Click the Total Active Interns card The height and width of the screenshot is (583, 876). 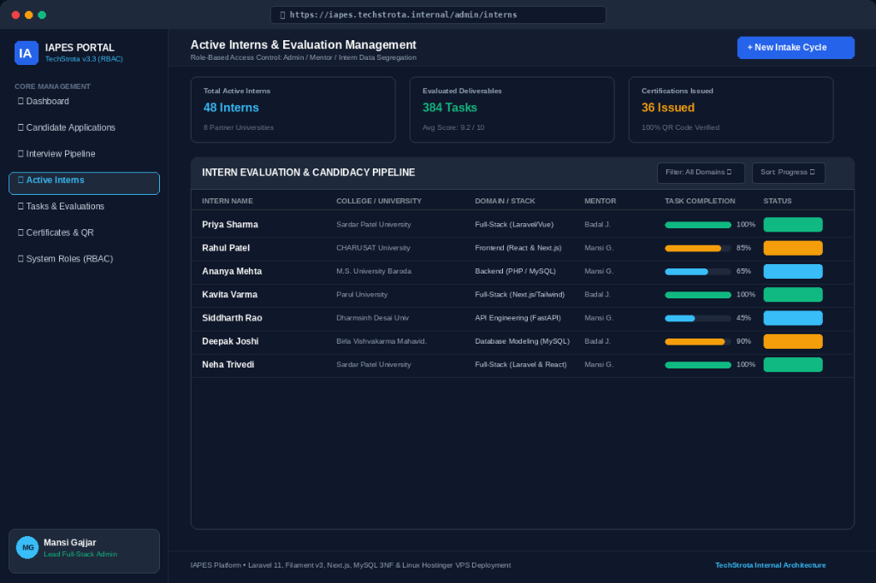click(293, 109)
